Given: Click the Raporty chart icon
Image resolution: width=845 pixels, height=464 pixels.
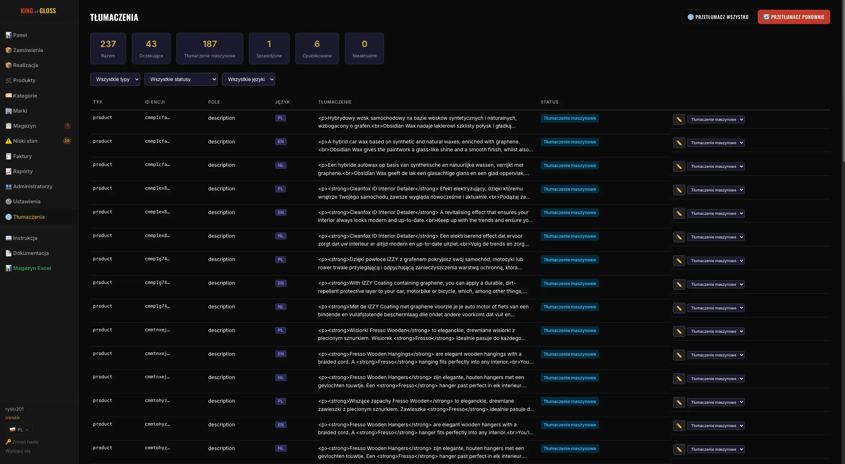Looking at the screenshot, I should [9, 171].
